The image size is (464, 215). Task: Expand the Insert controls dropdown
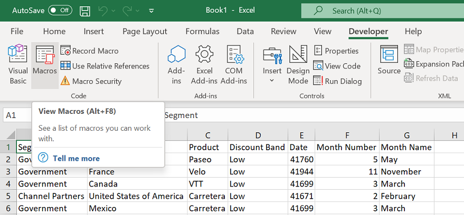(x=272, y=81)
